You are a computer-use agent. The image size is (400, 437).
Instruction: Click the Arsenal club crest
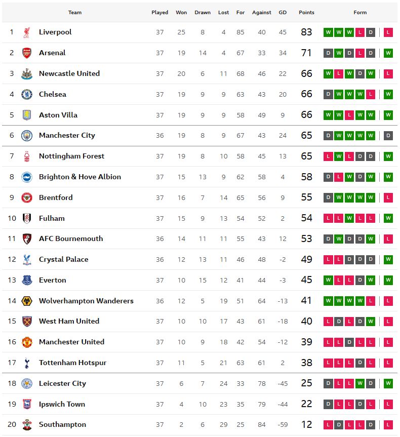[x=27, y=53]
